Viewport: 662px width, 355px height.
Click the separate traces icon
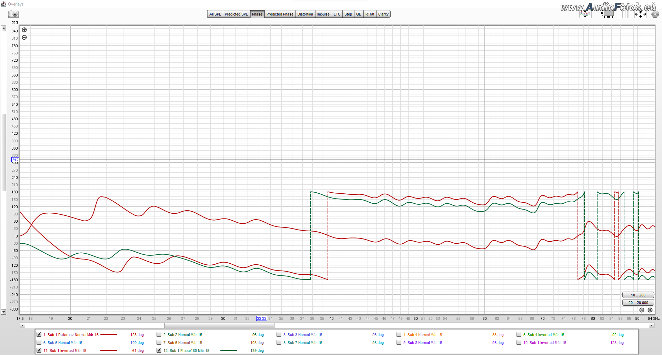tap(585, 14)
